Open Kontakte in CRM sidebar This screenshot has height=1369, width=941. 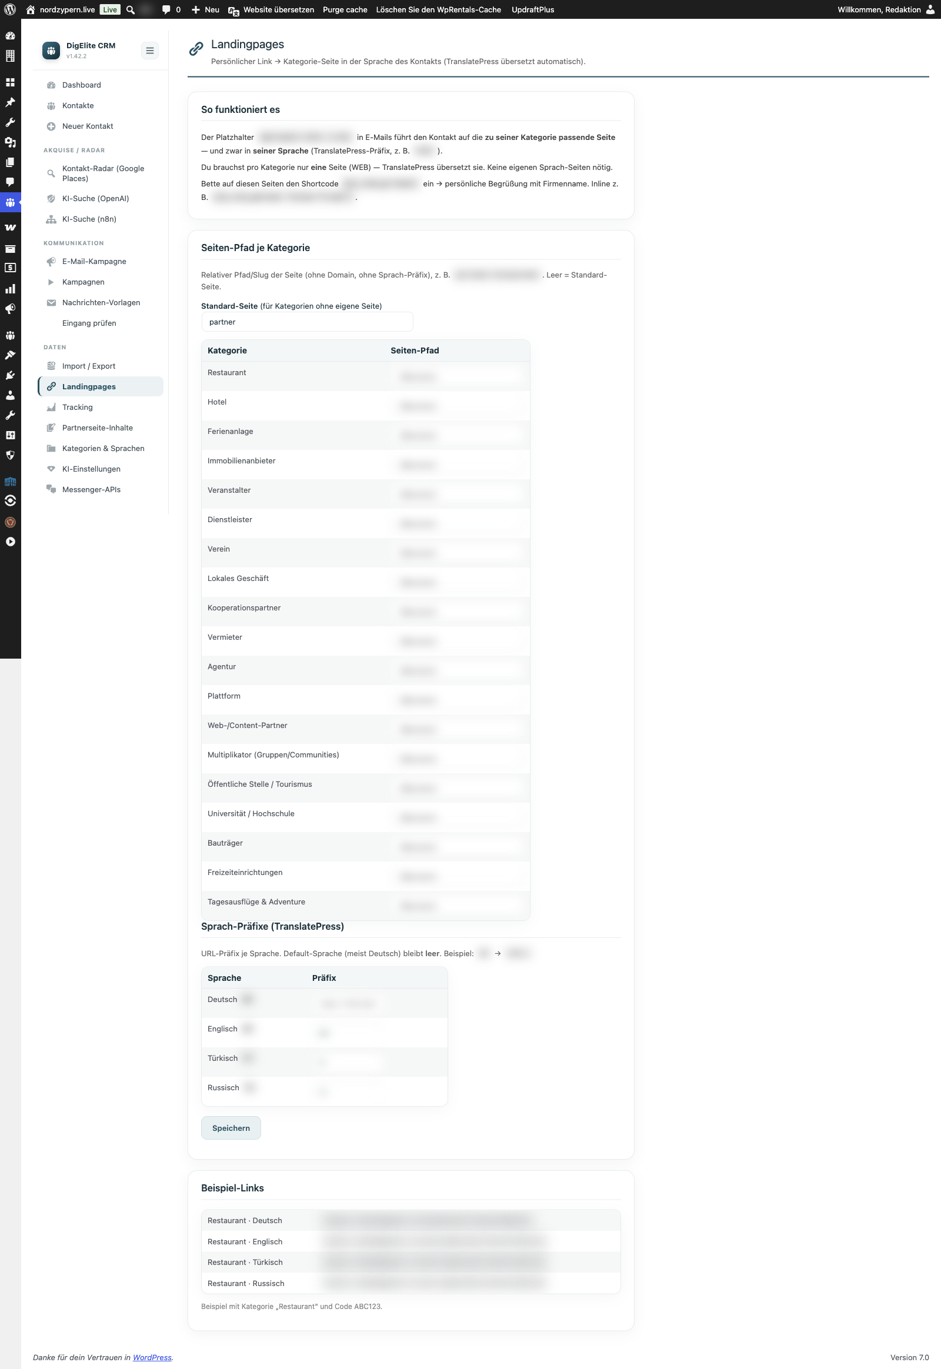(x=101, y=105)
